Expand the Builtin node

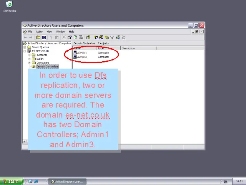coord(29,59)
